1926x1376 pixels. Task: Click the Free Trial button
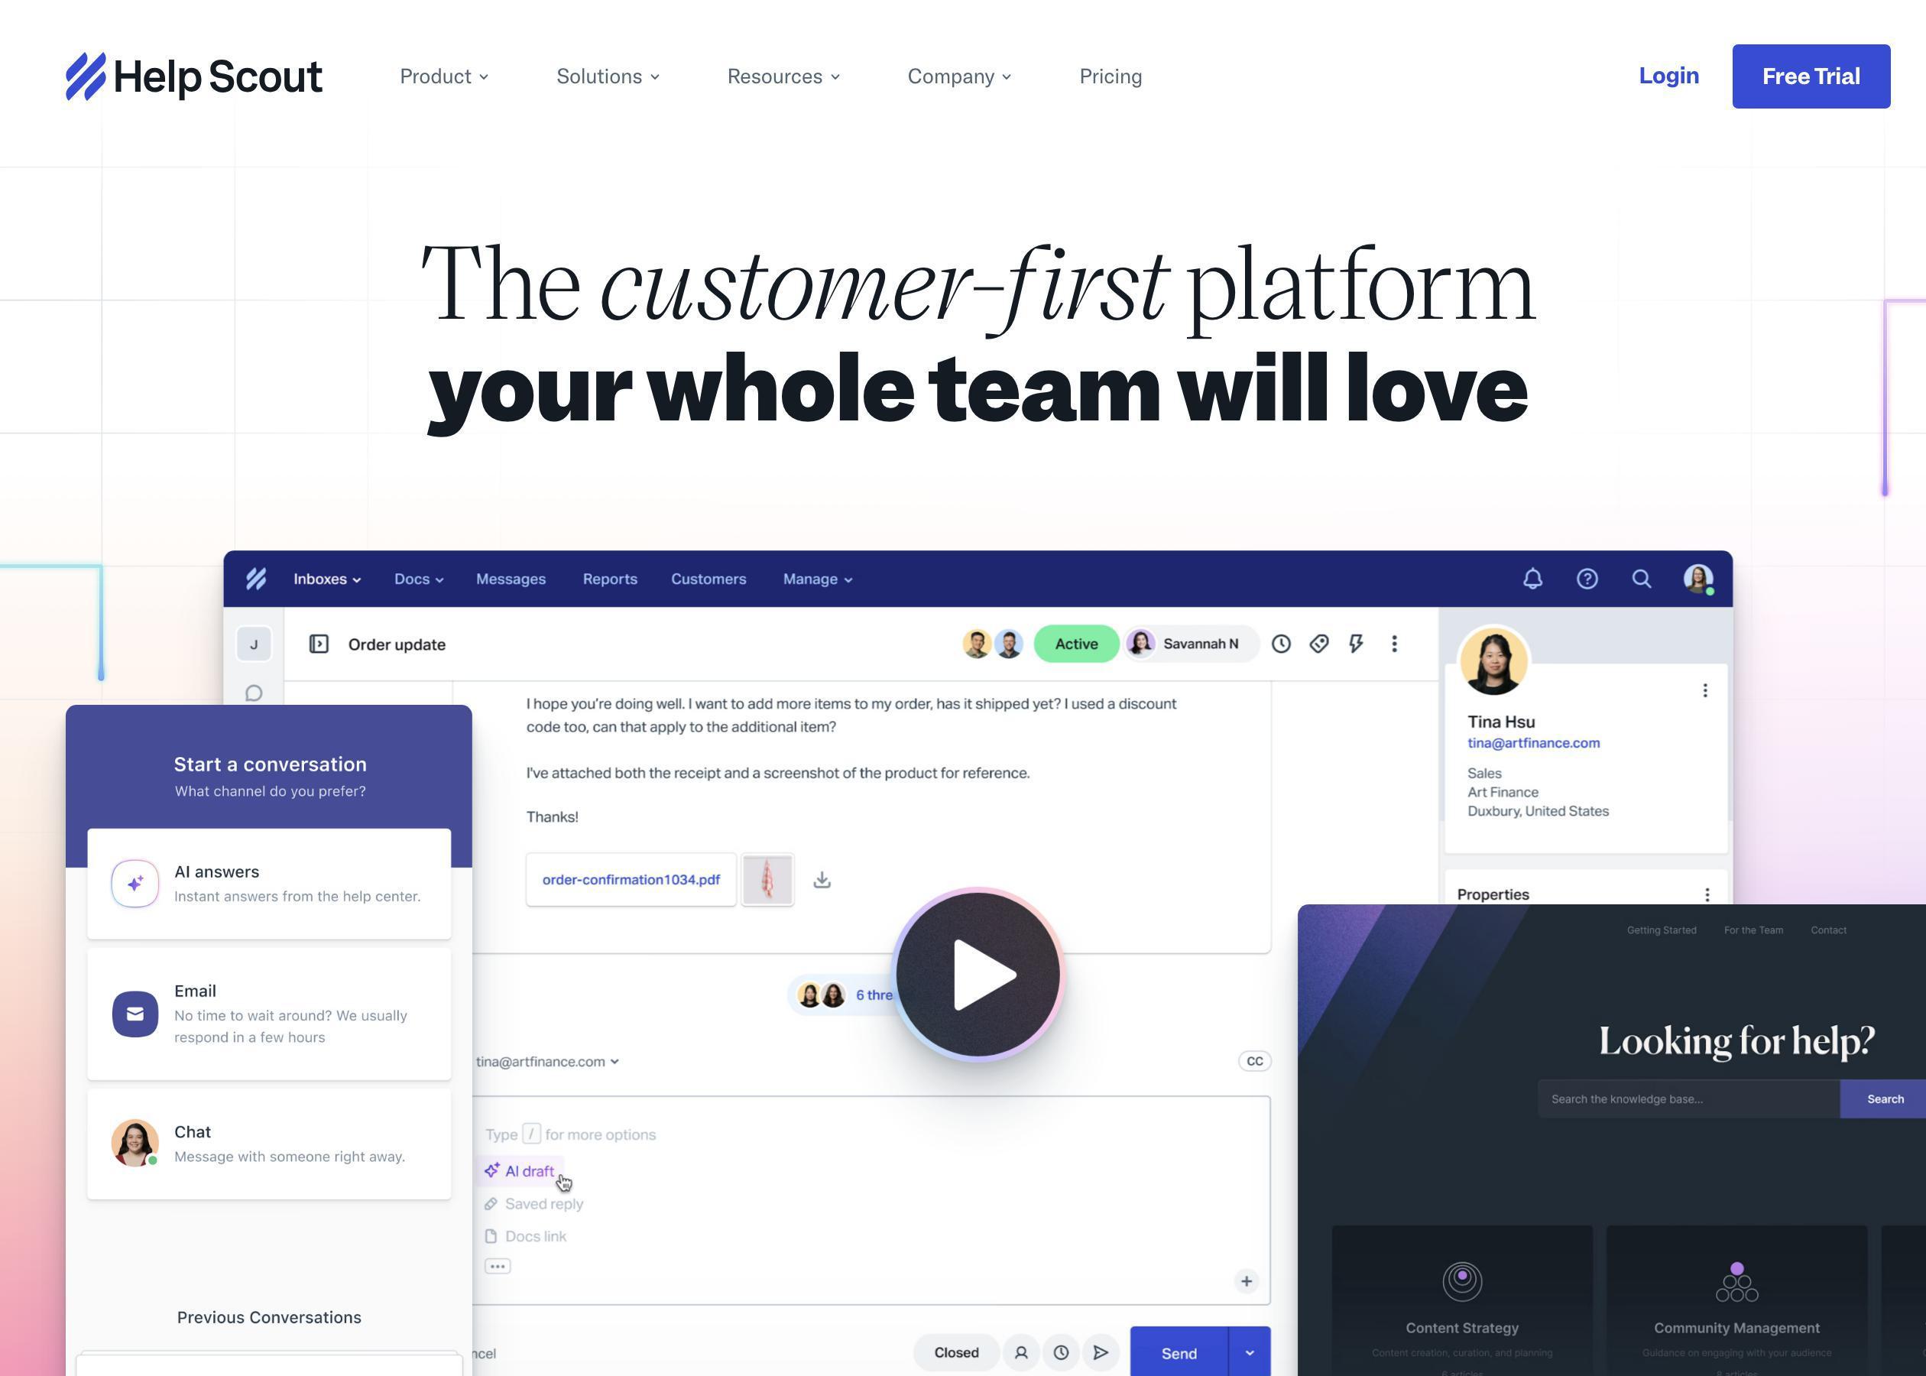(x=1811, y=76)
